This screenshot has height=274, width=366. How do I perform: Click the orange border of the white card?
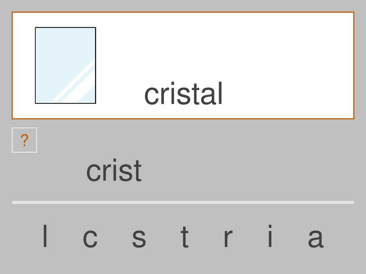point(183,12)
